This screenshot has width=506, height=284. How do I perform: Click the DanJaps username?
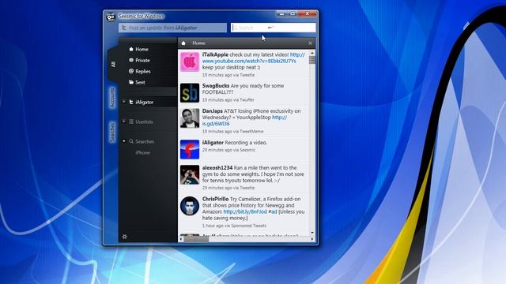click(x=213, y=110)
